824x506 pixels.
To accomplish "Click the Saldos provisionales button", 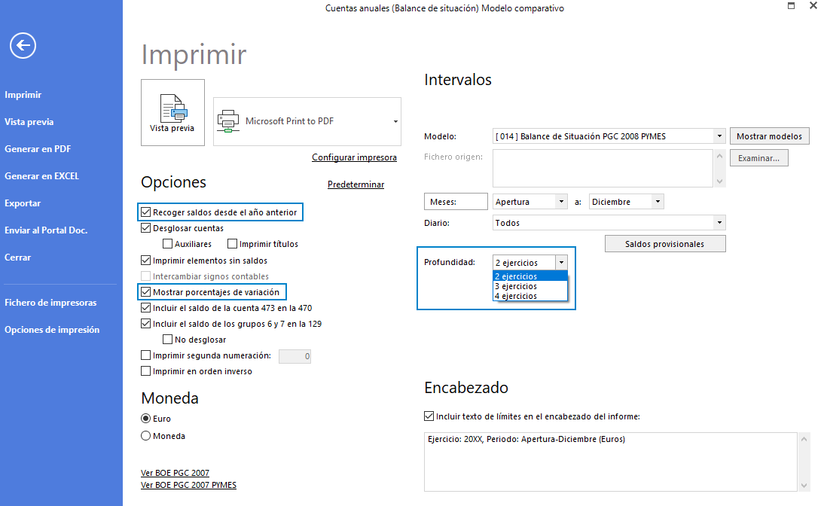I will click(665, 244).
